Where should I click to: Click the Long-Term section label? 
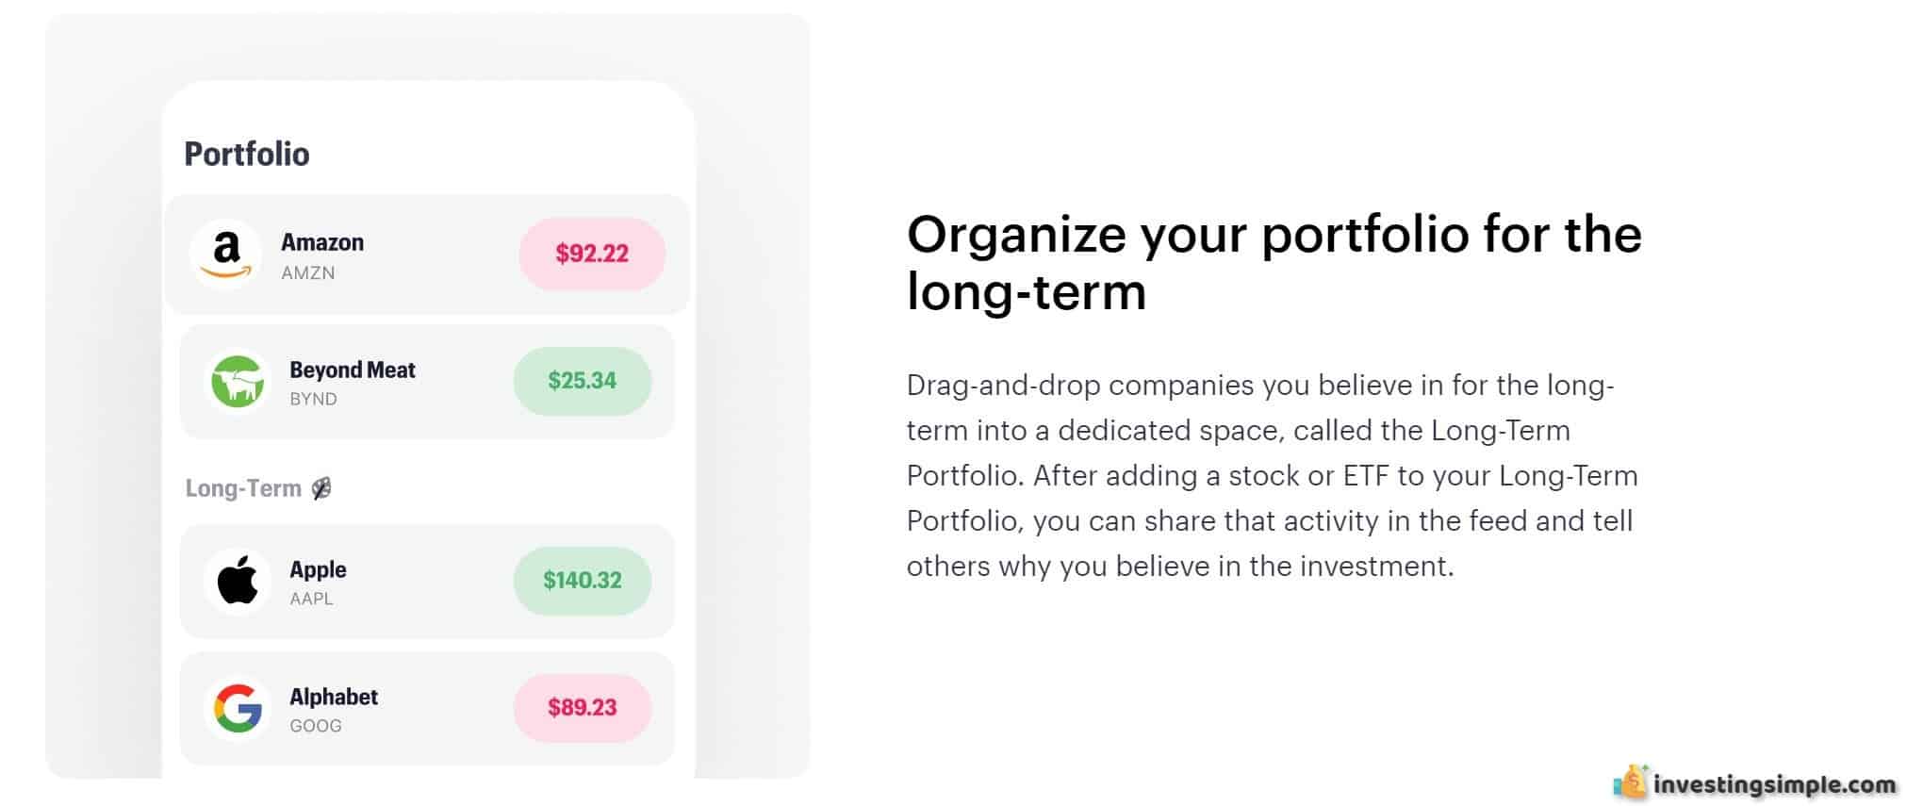[x=243, y=488]
